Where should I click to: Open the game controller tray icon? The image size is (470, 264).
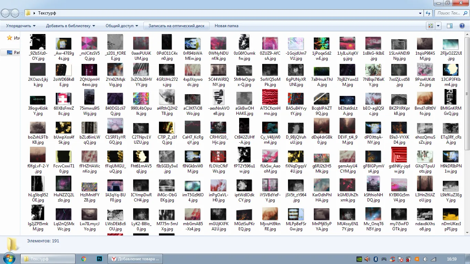click(384, 259)
